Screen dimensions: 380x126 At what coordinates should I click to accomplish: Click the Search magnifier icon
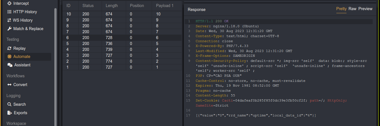(x=9, y=104)
